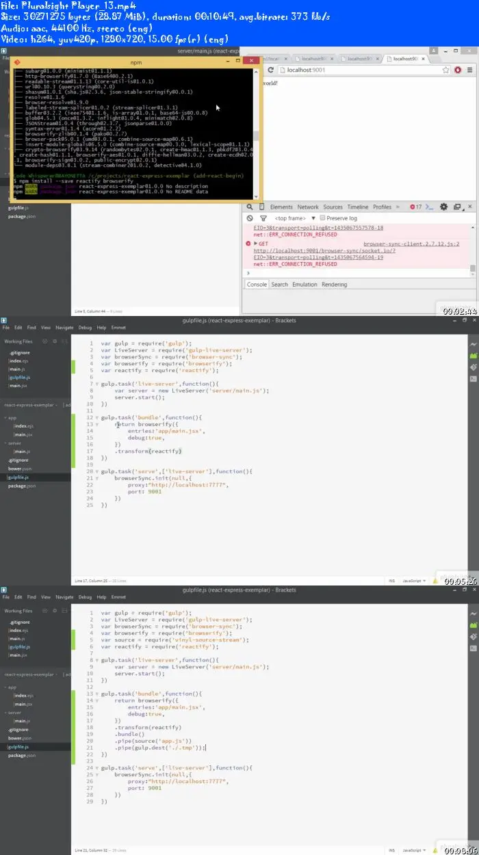Viewport: 479px width, 855px height.
Task: Click the red extension icon in Chrome toolbar
Action: (x=457, y=70)
